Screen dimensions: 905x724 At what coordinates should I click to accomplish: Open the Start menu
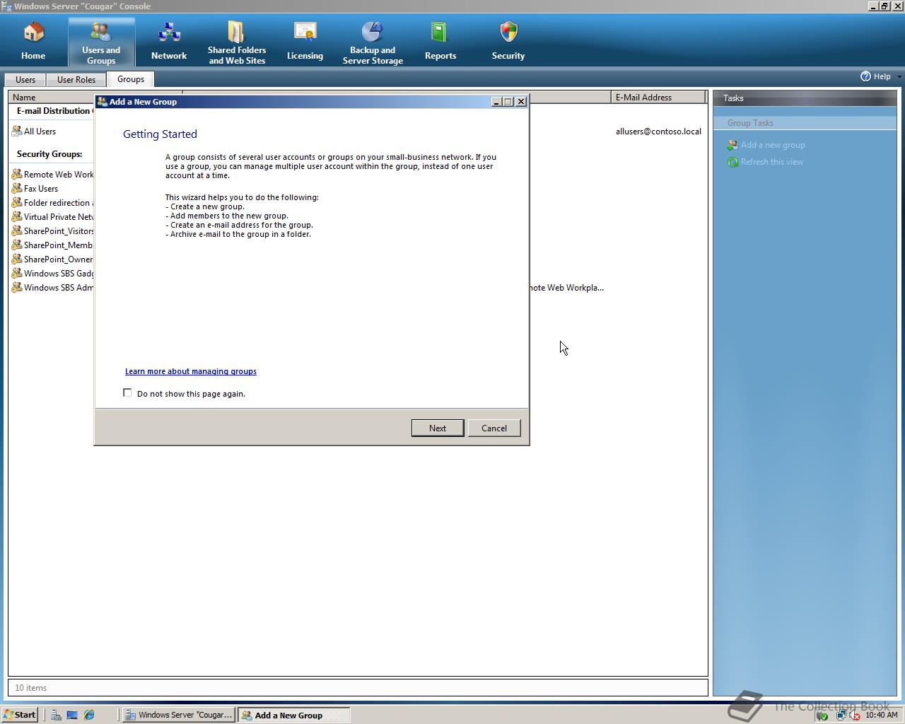(x=20, y=715)
